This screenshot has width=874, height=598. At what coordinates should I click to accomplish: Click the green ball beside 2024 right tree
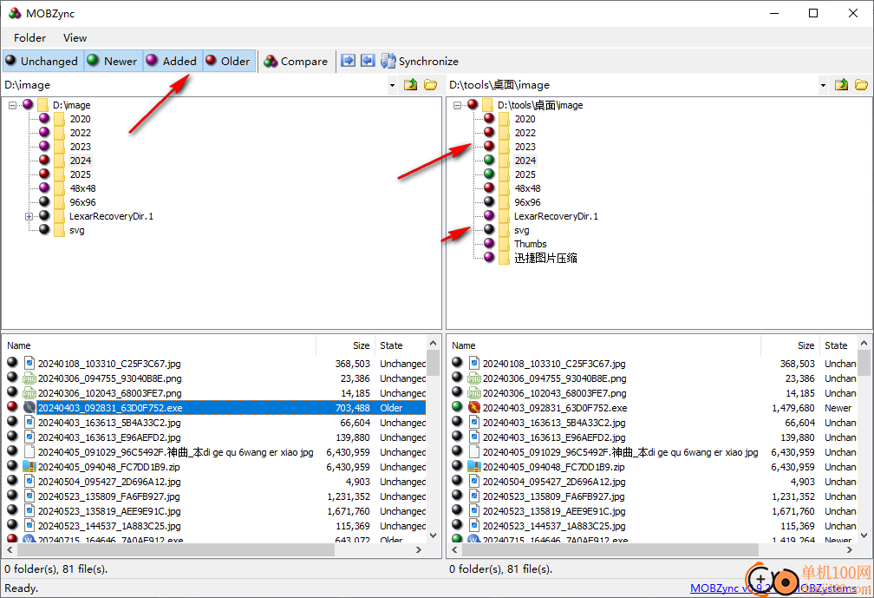(489, 160)
